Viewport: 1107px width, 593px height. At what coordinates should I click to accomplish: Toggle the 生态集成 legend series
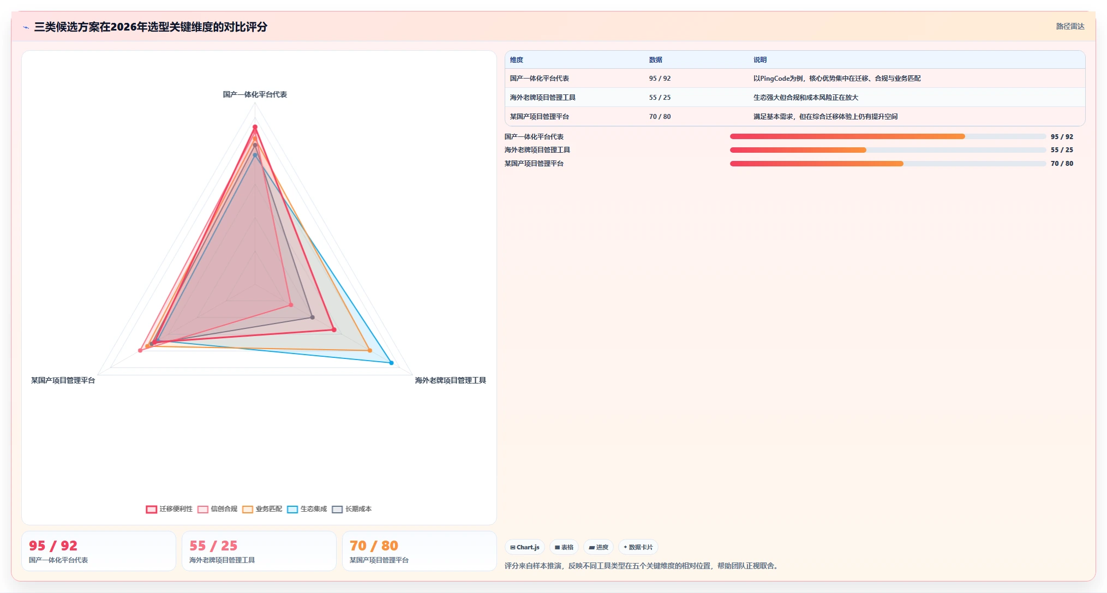coord(307,509)
